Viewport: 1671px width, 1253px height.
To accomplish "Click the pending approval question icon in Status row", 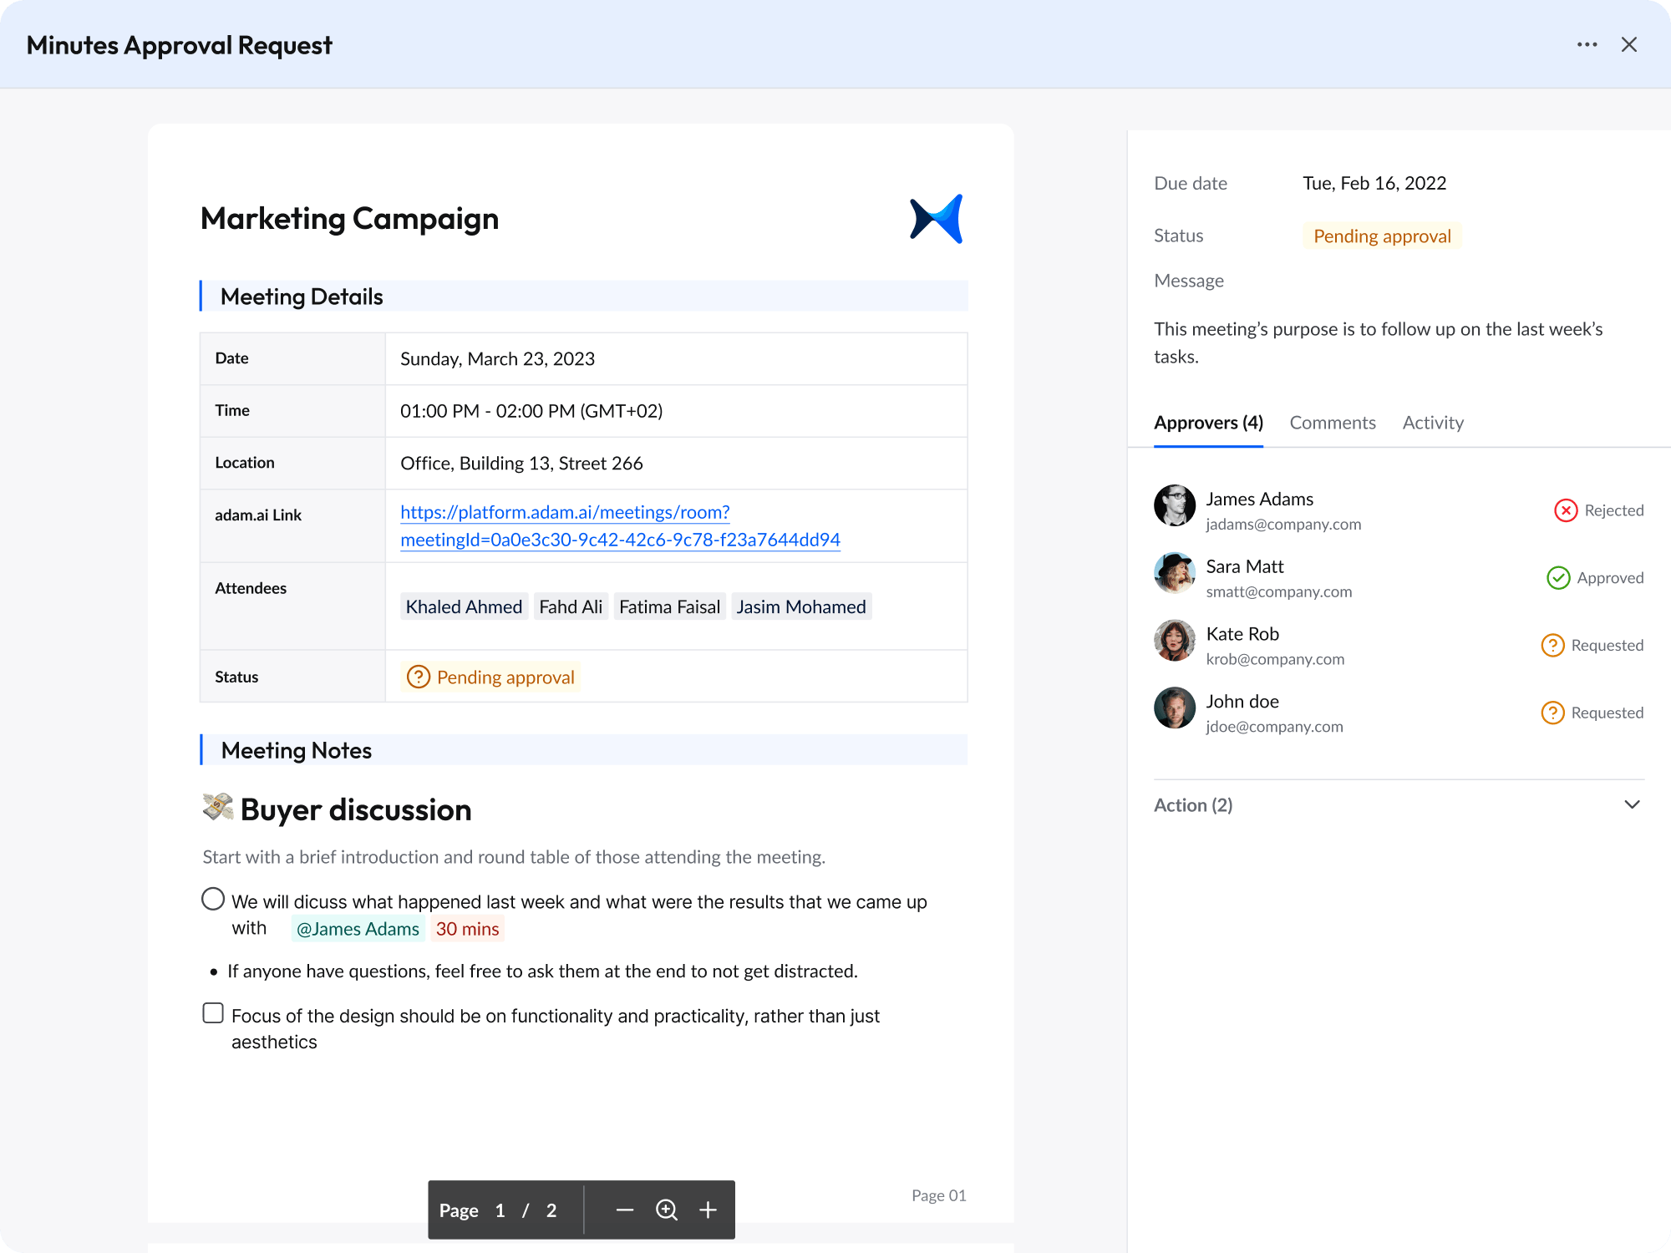I will click(418, 677).
